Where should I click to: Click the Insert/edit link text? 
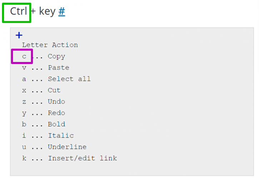point(83,158)
